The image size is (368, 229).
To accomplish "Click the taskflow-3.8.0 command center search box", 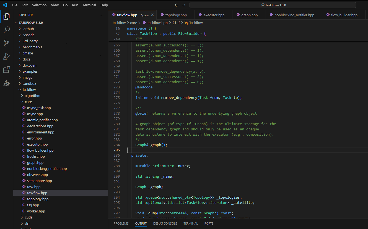I will click(x=273, y=5).
